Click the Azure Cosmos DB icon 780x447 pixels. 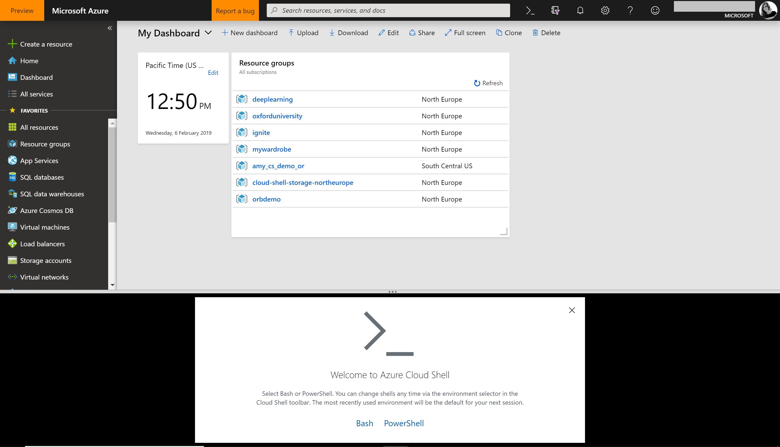(x=12, y=210)
